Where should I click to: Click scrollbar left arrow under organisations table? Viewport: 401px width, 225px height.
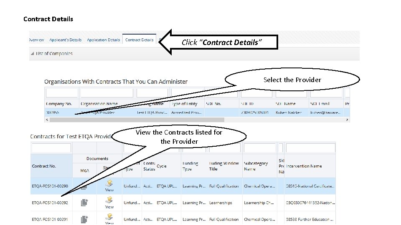pos(47,120)
